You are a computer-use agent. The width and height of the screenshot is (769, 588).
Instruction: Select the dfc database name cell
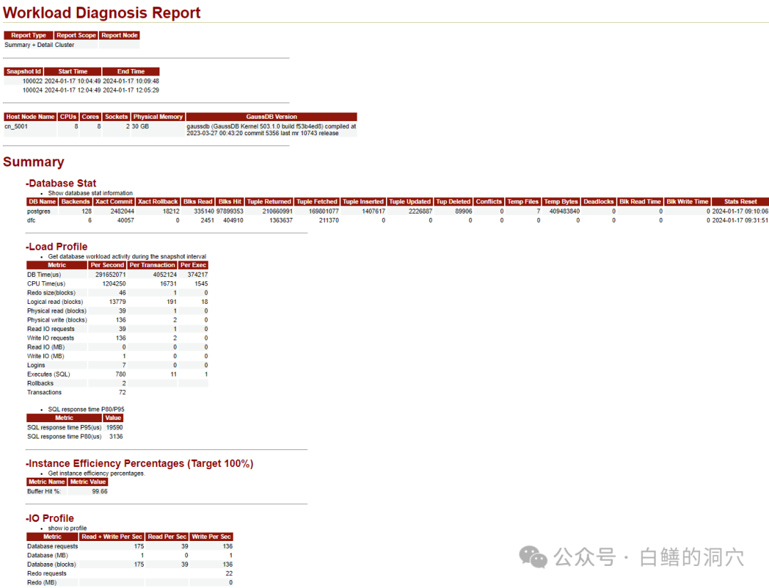31,221
